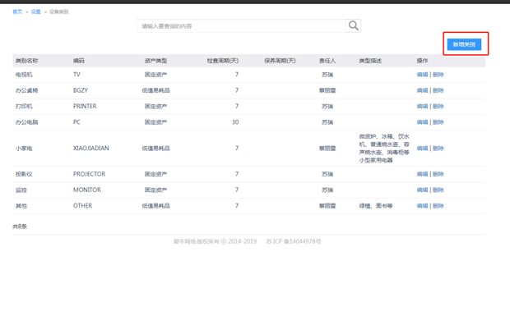Go to 首页 via breadcrumb

click(x=17, y=11)
